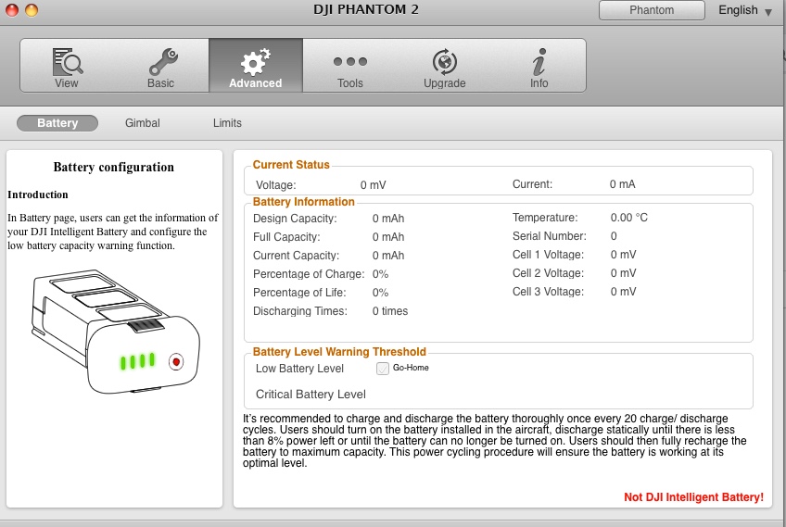
Task: Click the Percentage of Life '0%' value
Action: 380,293
